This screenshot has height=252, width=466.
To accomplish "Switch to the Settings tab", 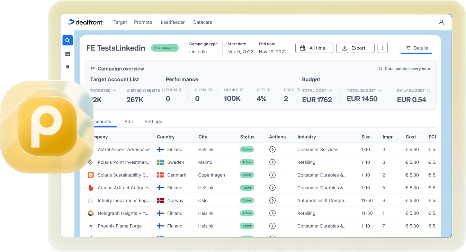I will coord(153,121).
